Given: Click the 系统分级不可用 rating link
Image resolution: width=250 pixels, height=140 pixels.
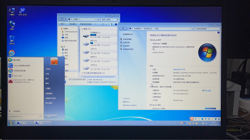Looking at the screenshot, I should tap(179, 69).
